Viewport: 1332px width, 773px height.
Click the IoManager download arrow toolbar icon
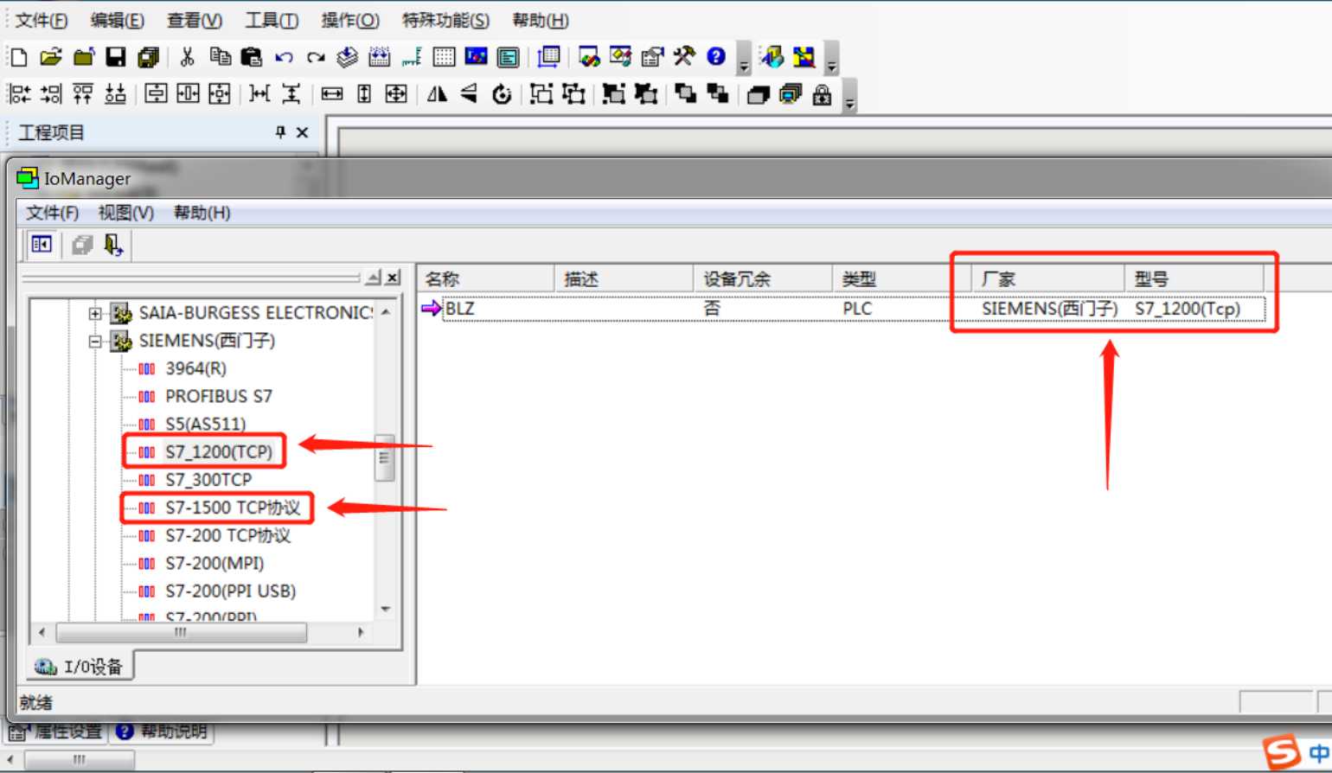point(113,246)
